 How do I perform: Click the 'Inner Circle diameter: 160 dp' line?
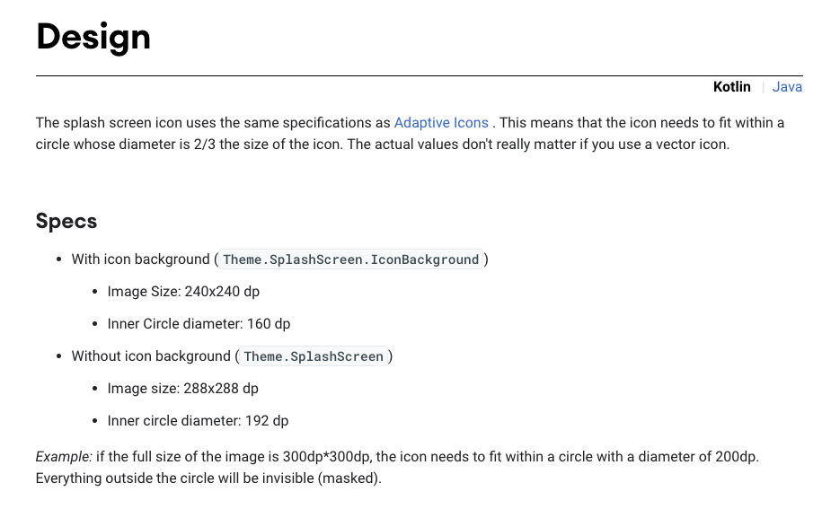pos(199,324)
